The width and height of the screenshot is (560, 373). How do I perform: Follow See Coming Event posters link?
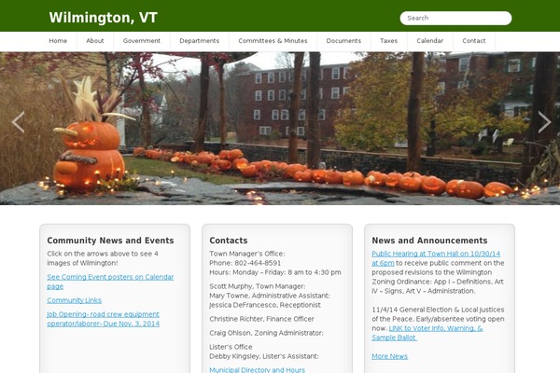(x=110, y=282)
